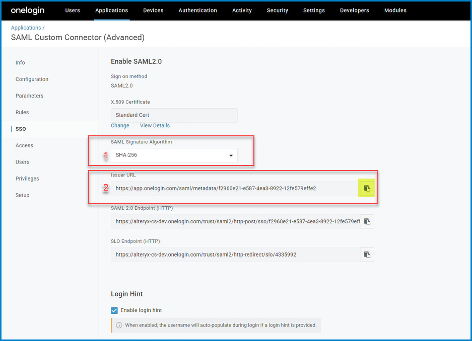This screenshot has height=341, width=472.
Task: Open the Modules menu
Action: click(395, 10)
